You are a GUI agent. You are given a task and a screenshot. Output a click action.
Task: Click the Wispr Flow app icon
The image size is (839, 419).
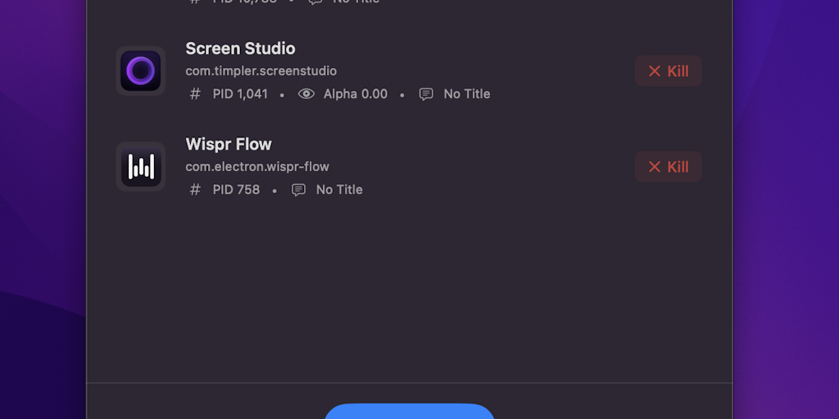141,167
